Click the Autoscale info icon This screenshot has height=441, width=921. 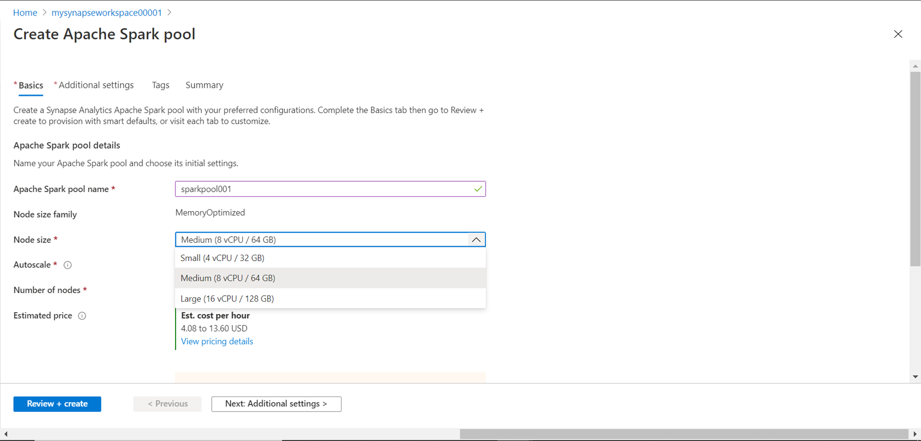coord(68,265)
